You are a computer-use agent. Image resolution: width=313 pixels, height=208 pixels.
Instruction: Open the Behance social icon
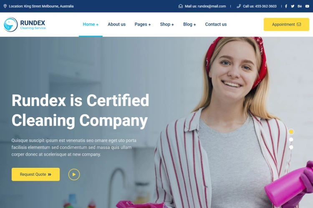300,6
